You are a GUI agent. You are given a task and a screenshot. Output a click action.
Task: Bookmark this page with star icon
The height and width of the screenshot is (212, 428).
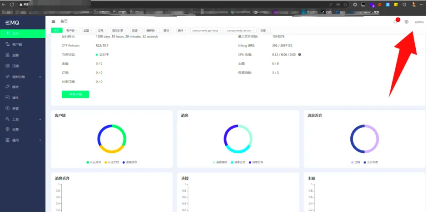pos(345,5)
